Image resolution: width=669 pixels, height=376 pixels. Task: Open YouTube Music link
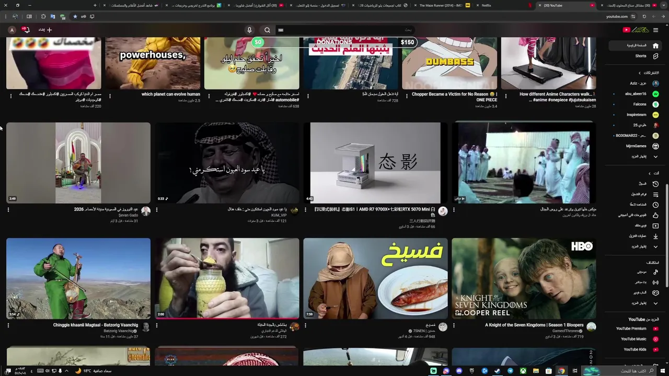point(639,339)
